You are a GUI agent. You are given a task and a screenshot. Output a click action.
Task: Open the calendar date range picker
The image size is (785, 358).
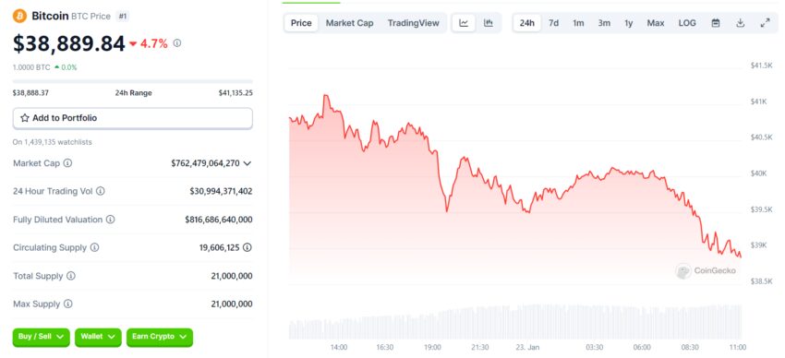point(716,23)
